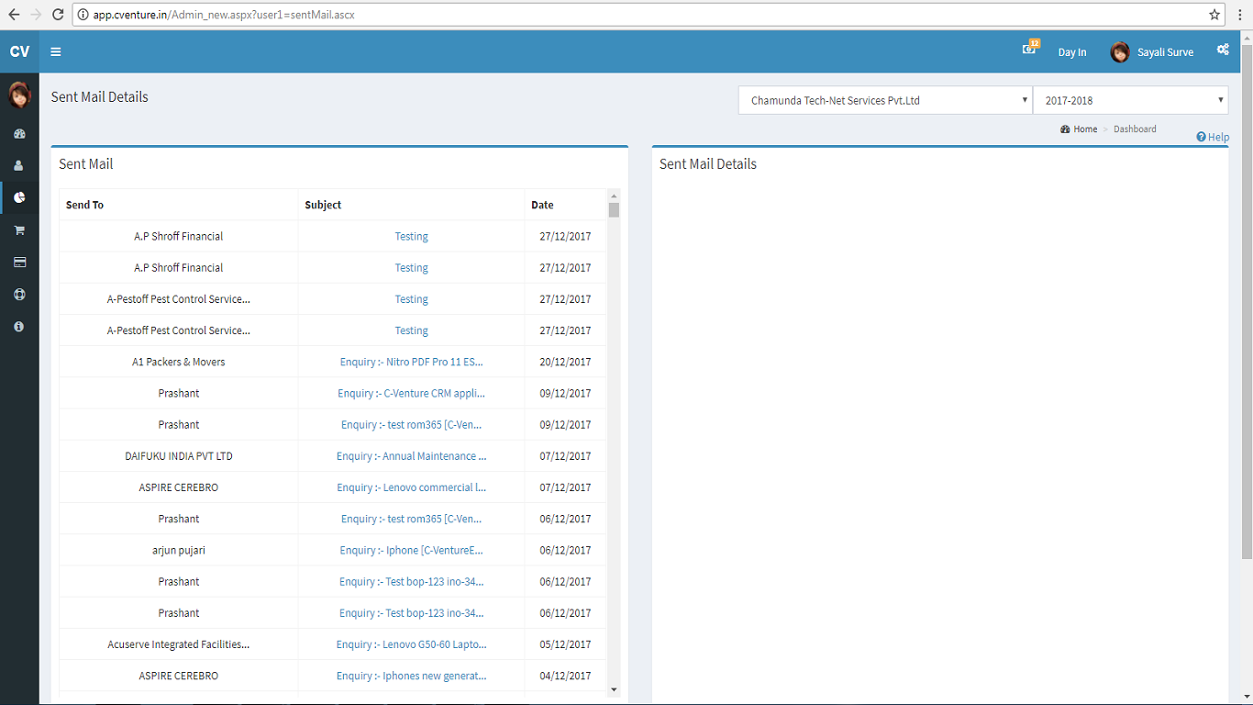Open Enquiry Lenovo G50-60 Lapto... mail
The width and height of the screenshot is (1253, 705).
(x=411, y=644)
